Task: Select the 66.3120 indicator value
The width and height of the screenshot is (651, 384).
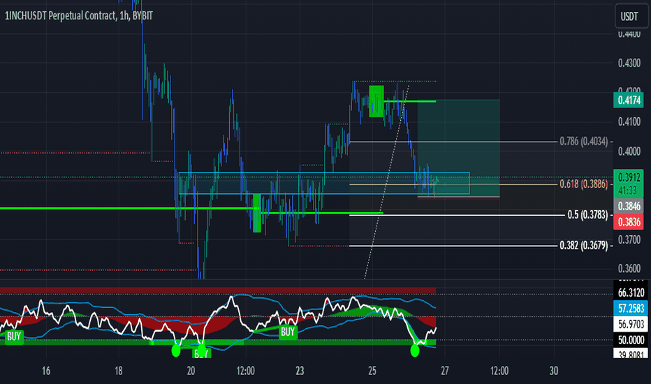Action: pyautogui.click(x=631, y=293)
